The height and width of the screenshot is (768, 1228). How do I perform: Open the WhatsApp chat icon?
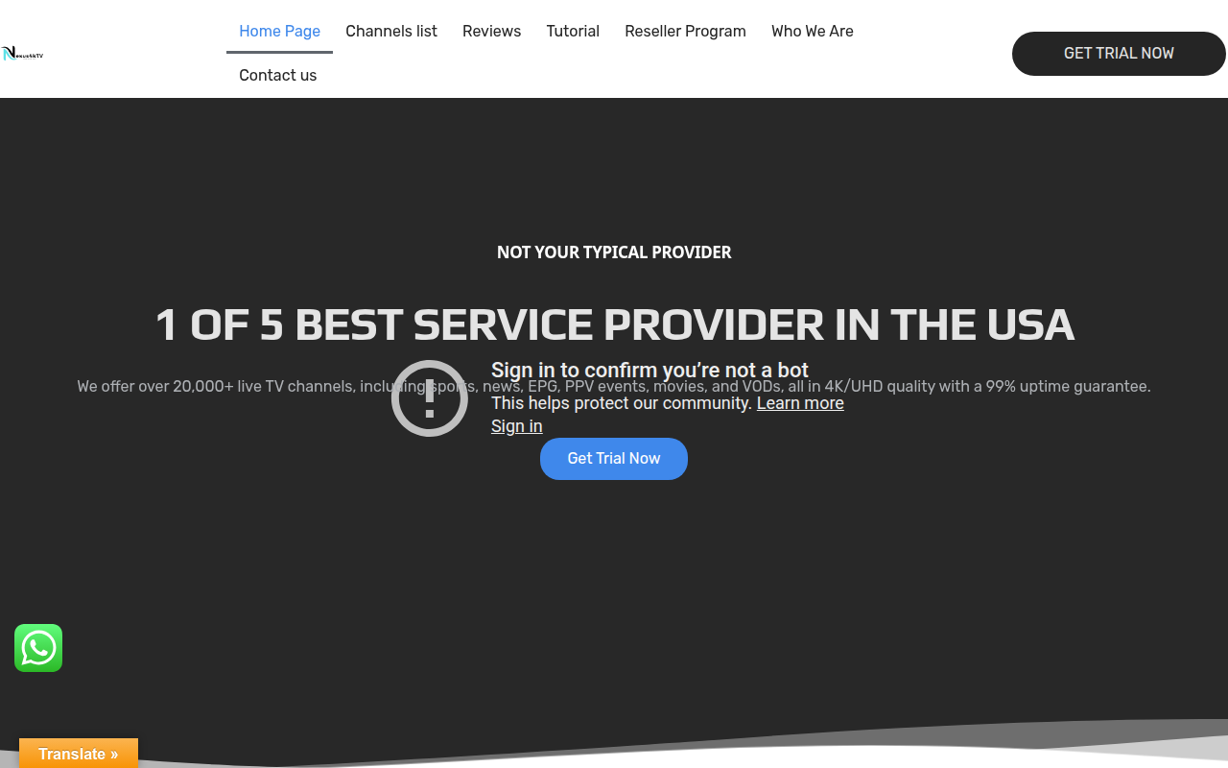(x=38, y=648)
